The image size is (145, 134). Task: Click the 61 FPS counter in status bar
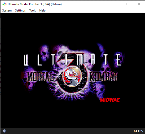coord(138,131)
